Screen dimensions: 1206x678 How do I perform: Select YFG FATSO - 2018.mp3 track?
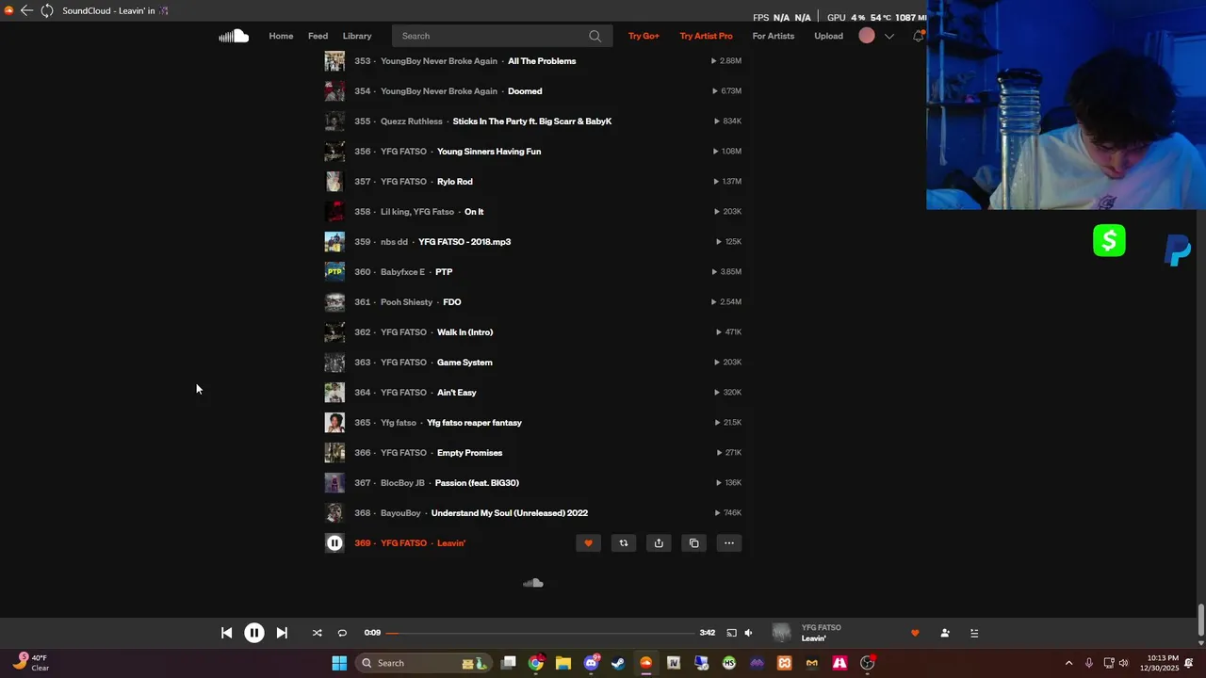(464, 242)
